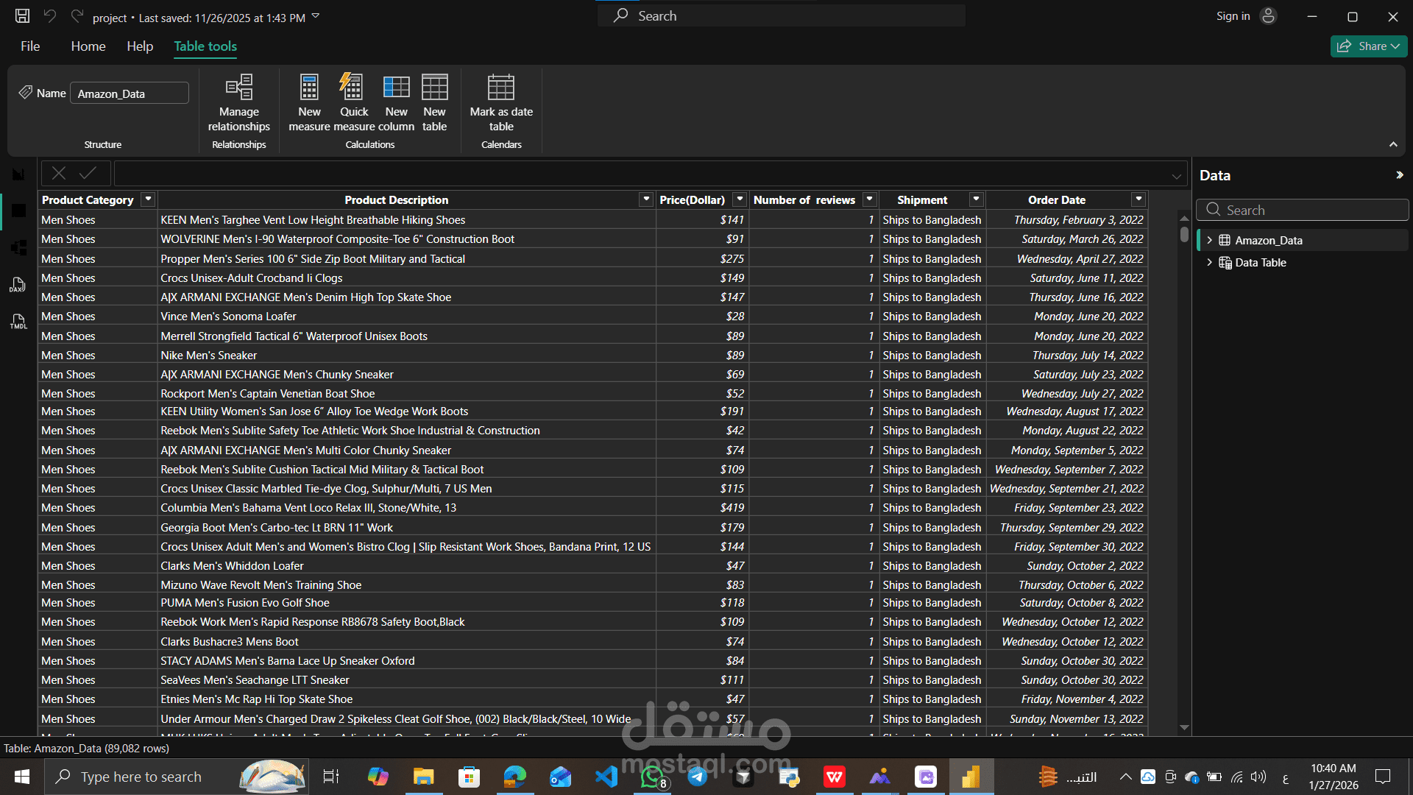
Task: Click the Save icon in title bar
Action: [23, 16]
